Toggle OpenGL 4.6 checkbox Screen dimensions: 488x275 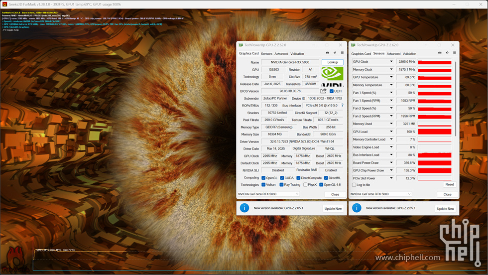[x=321, y=185]
